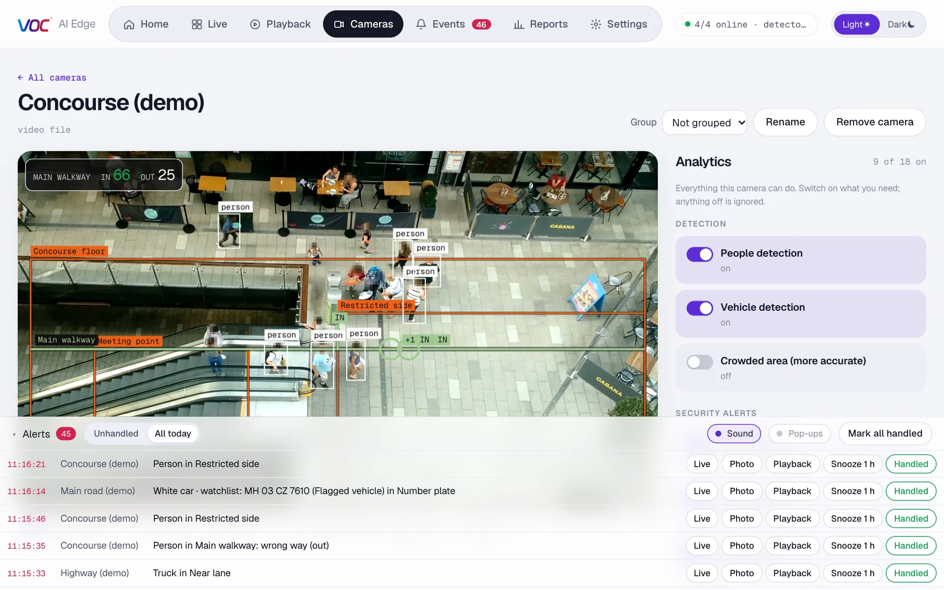
Task: Click the Restricted side zone label
Action: tap(376, 305)
